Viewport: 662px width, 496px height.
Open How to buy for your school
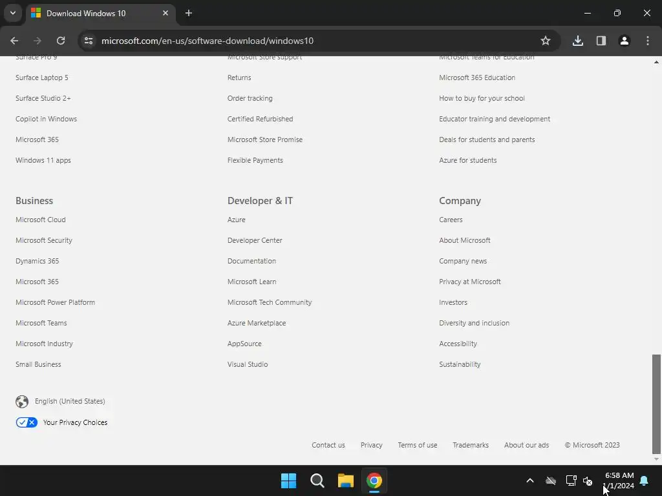click(482, 98)
